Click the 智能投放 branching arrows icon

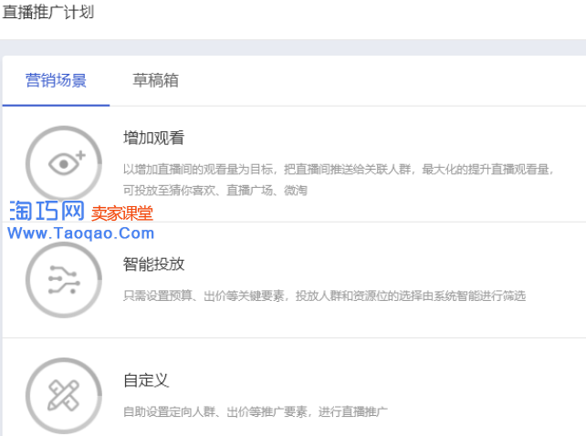(64, 279)
